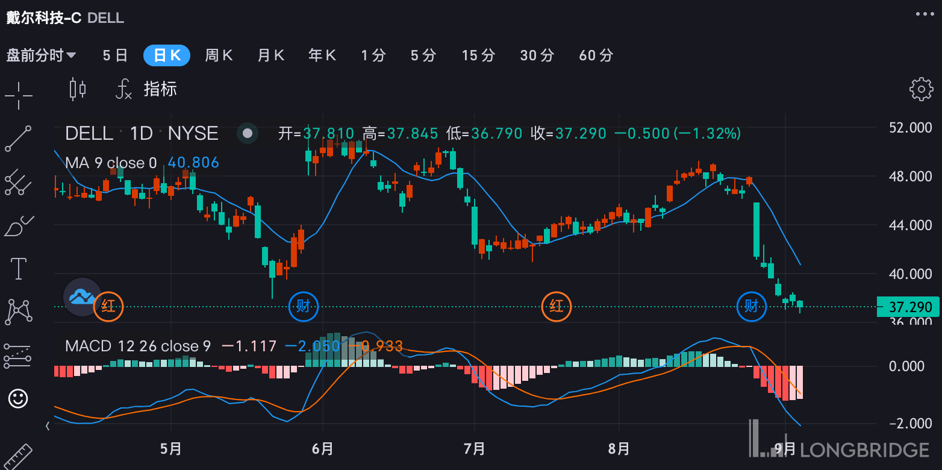Select the 1分 interval
This screenshot has height=470, width=942.
(x=373, y=55)
